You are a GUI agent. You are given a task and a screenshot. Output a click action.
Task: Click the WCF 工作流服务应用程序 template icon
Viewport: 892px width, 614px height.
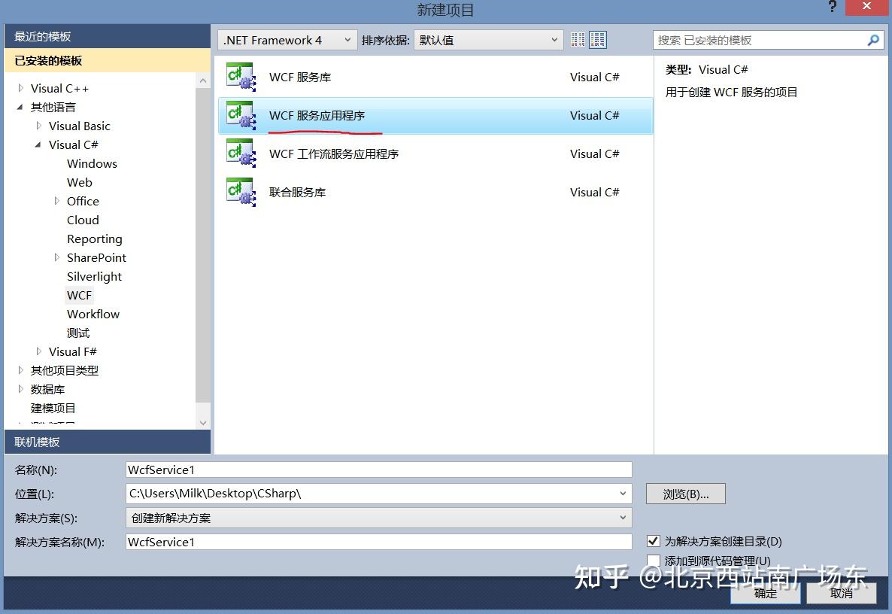point(241,153)
